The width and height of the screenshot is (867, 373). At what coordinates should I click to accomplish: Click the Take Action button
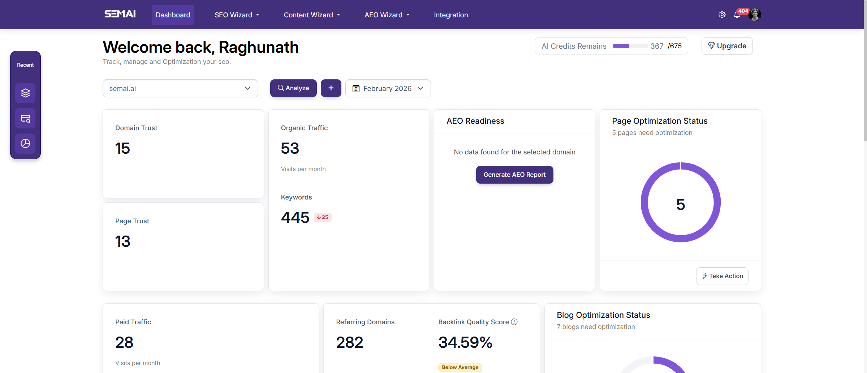coord(722,276)
